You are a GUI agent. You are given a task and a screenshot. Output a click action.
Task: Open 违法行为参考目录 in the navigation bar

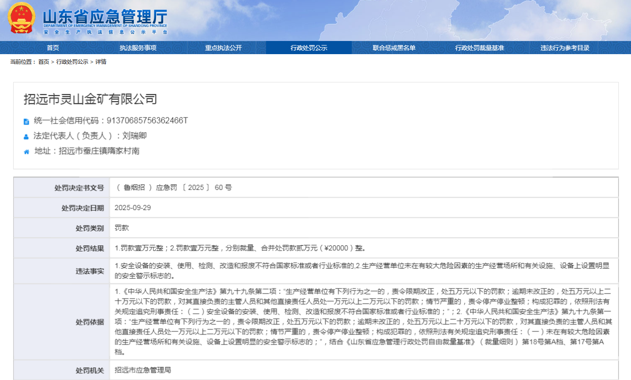click(x=565, y=48)
